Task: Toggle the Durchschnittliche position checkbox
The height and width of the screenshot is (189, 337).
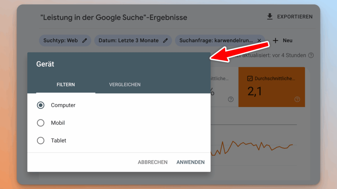Action: point(250,78)
